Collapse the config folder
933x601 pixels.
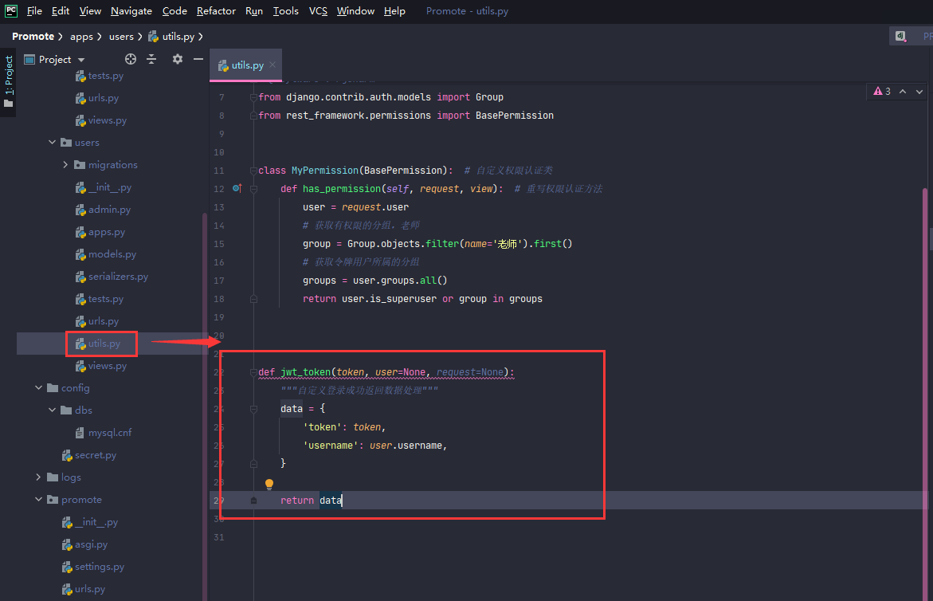(39, 387)
